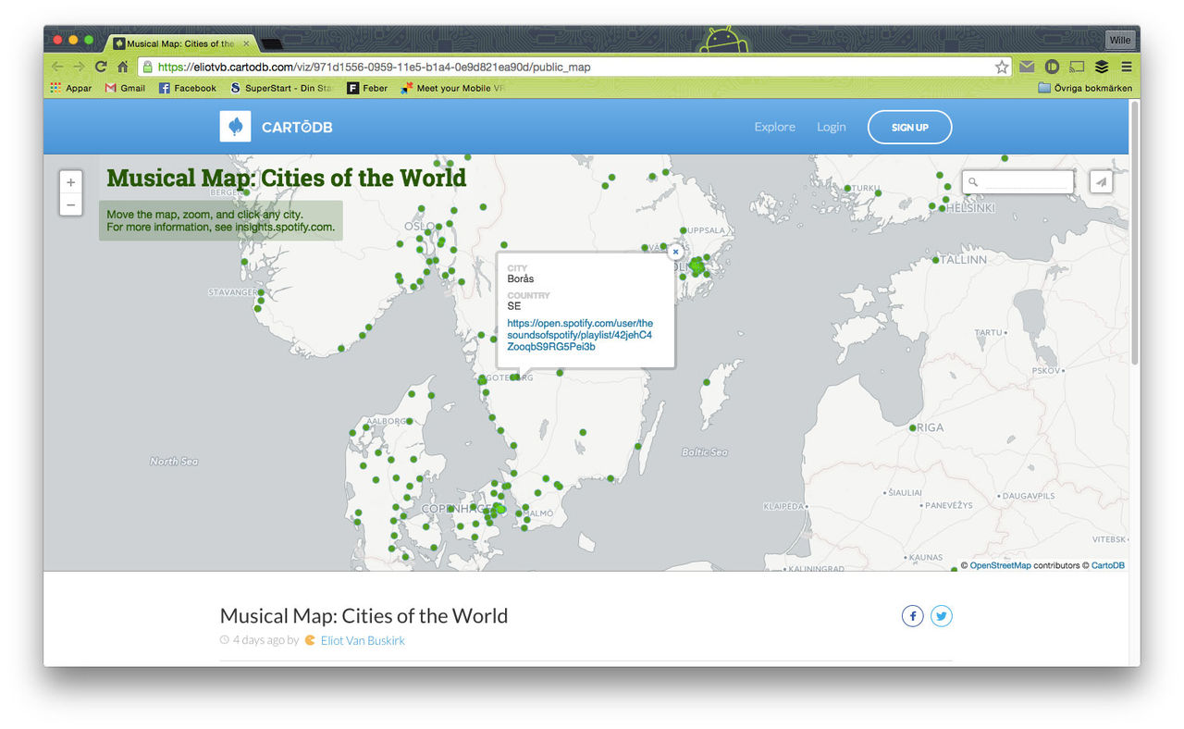This screenshot has width=1184, height=729.
Task: Click the Tallinn city marker
Action: pyautogui.click(x=935, y=260)
